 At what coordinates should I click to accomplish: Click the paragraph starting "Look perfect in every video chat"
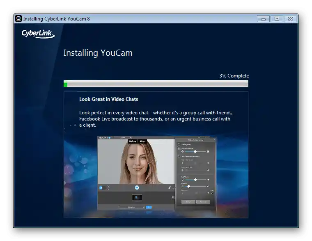(x=156, y=119)
